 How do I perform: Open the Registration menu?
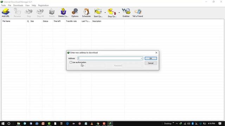(x=43, y=6)
